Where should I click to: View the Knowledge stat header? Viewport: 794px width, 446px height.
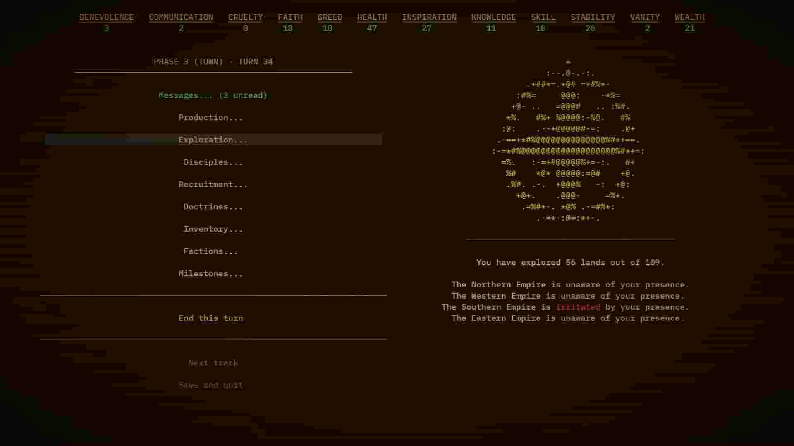[493, 17]
